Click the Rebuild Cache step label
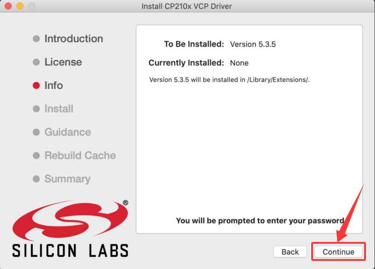Screen dimensions: 375x269 (x=80, y=155)
